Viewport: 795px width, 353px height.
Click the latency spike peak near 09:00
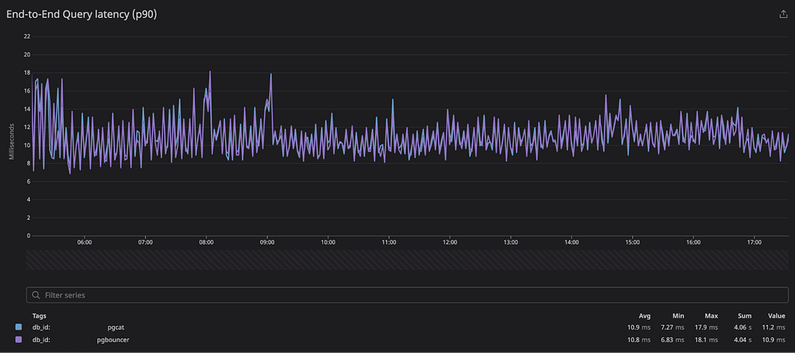[x=271, y=74]
